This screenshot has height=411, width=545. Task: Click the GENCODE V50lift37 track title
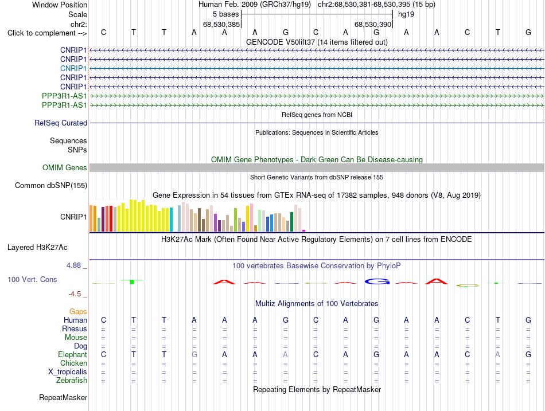tap(317, 42)
